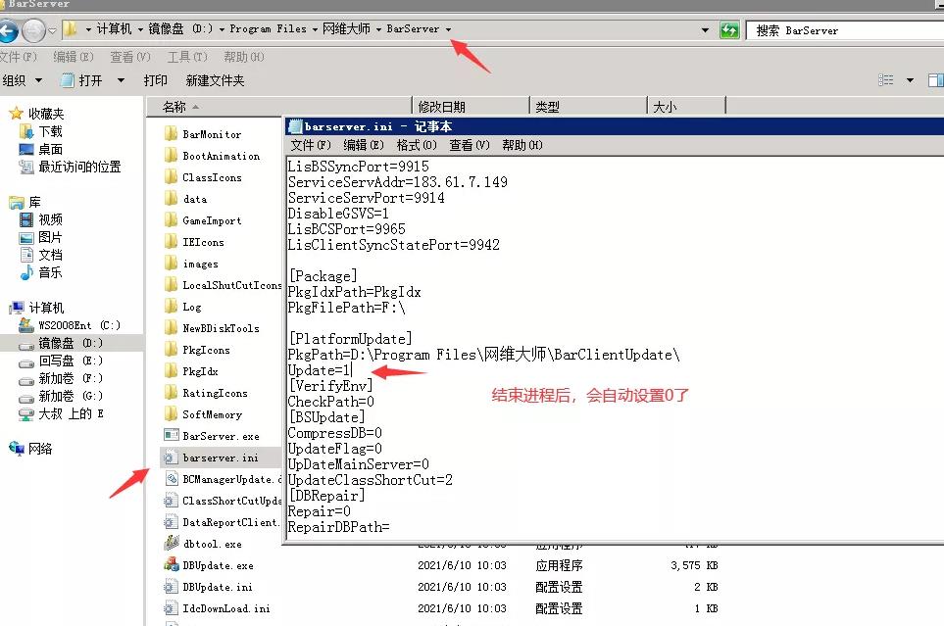Viewport: 944px width, 626px height.
Task: Open the PkgIdx folder
Action: click(200, 371)
